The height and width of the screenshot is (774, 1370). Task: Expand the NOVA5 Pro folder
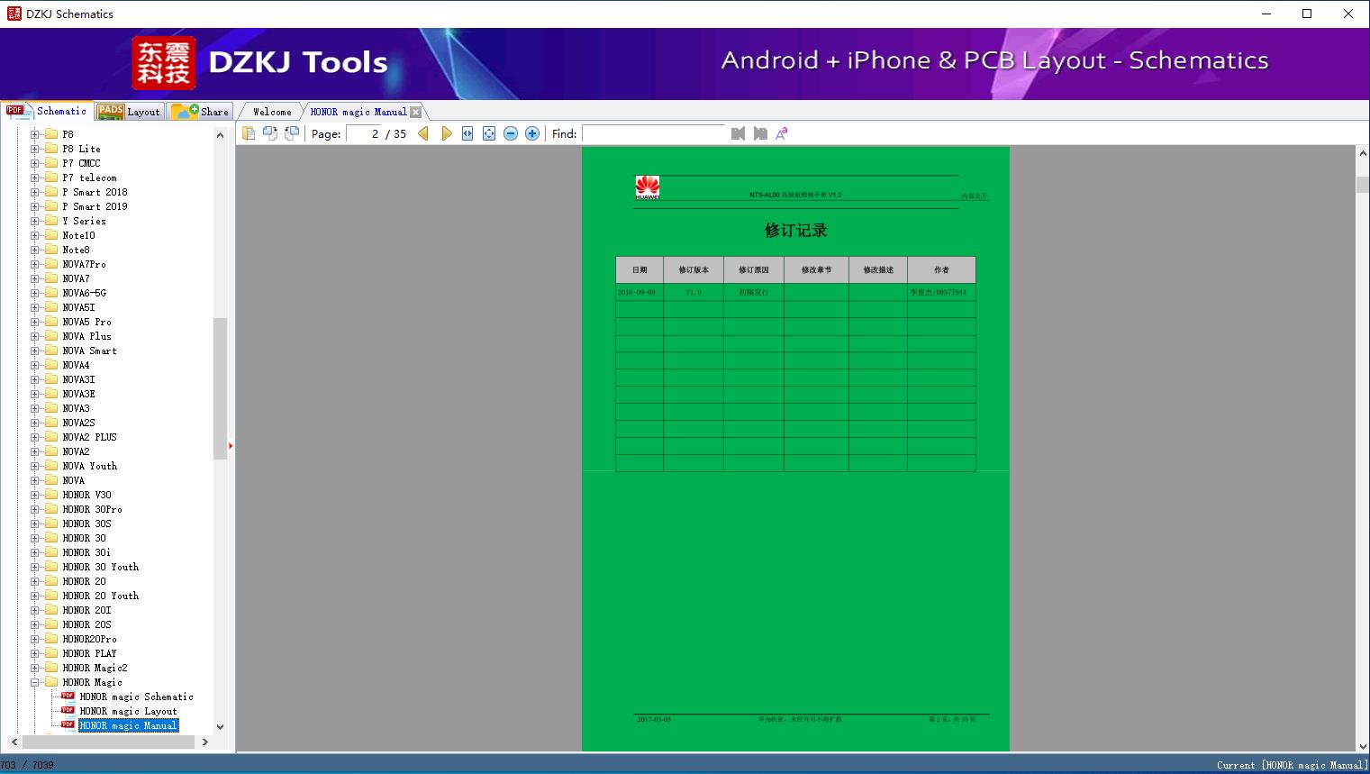pyautogui.click(x=35, y=322)
